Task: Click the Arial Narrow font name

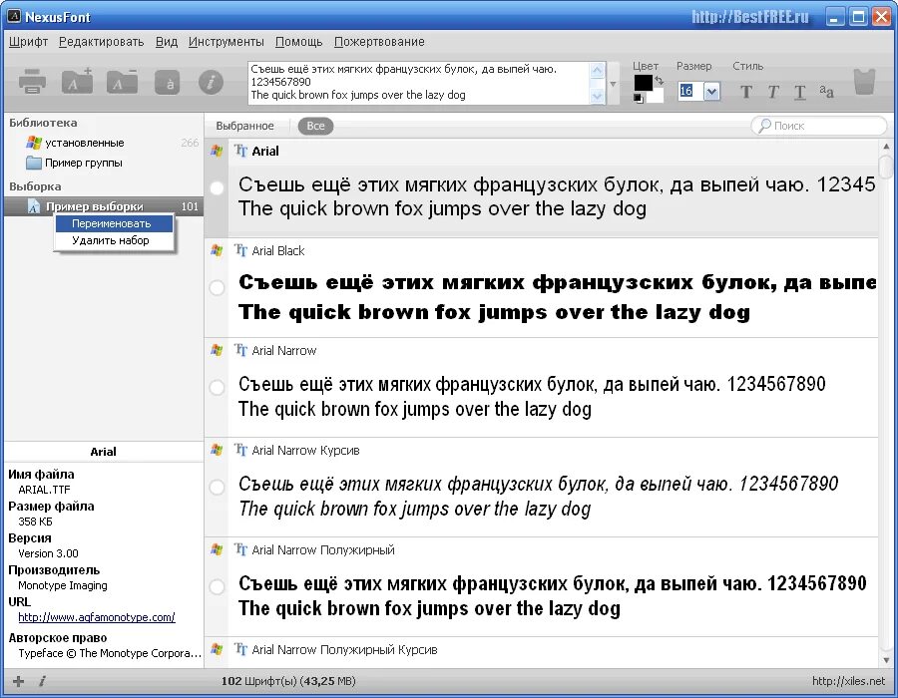Action: tap(284, 351)
